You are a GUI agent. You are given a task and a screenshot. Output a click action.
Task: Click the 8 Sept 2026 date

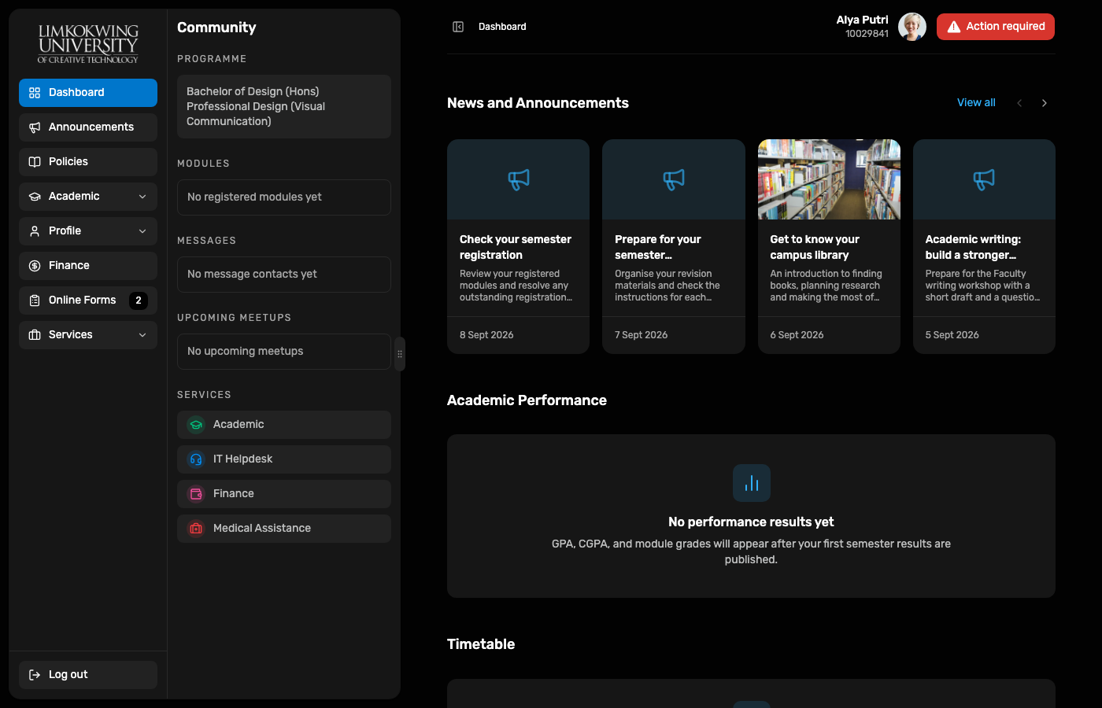coord(486,335)
